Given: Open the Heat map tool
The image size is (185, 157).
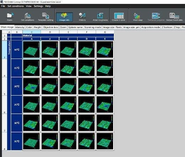Looking at the screenshot, I should pos(138,17).
